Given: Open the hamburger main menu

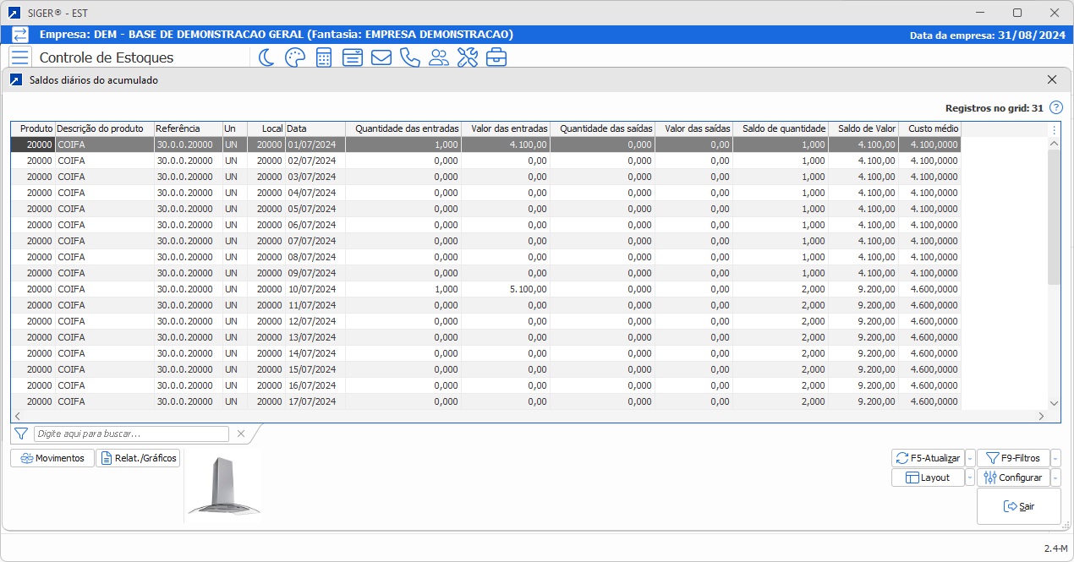Looking at the screenshot, I should tap(20, 57).
